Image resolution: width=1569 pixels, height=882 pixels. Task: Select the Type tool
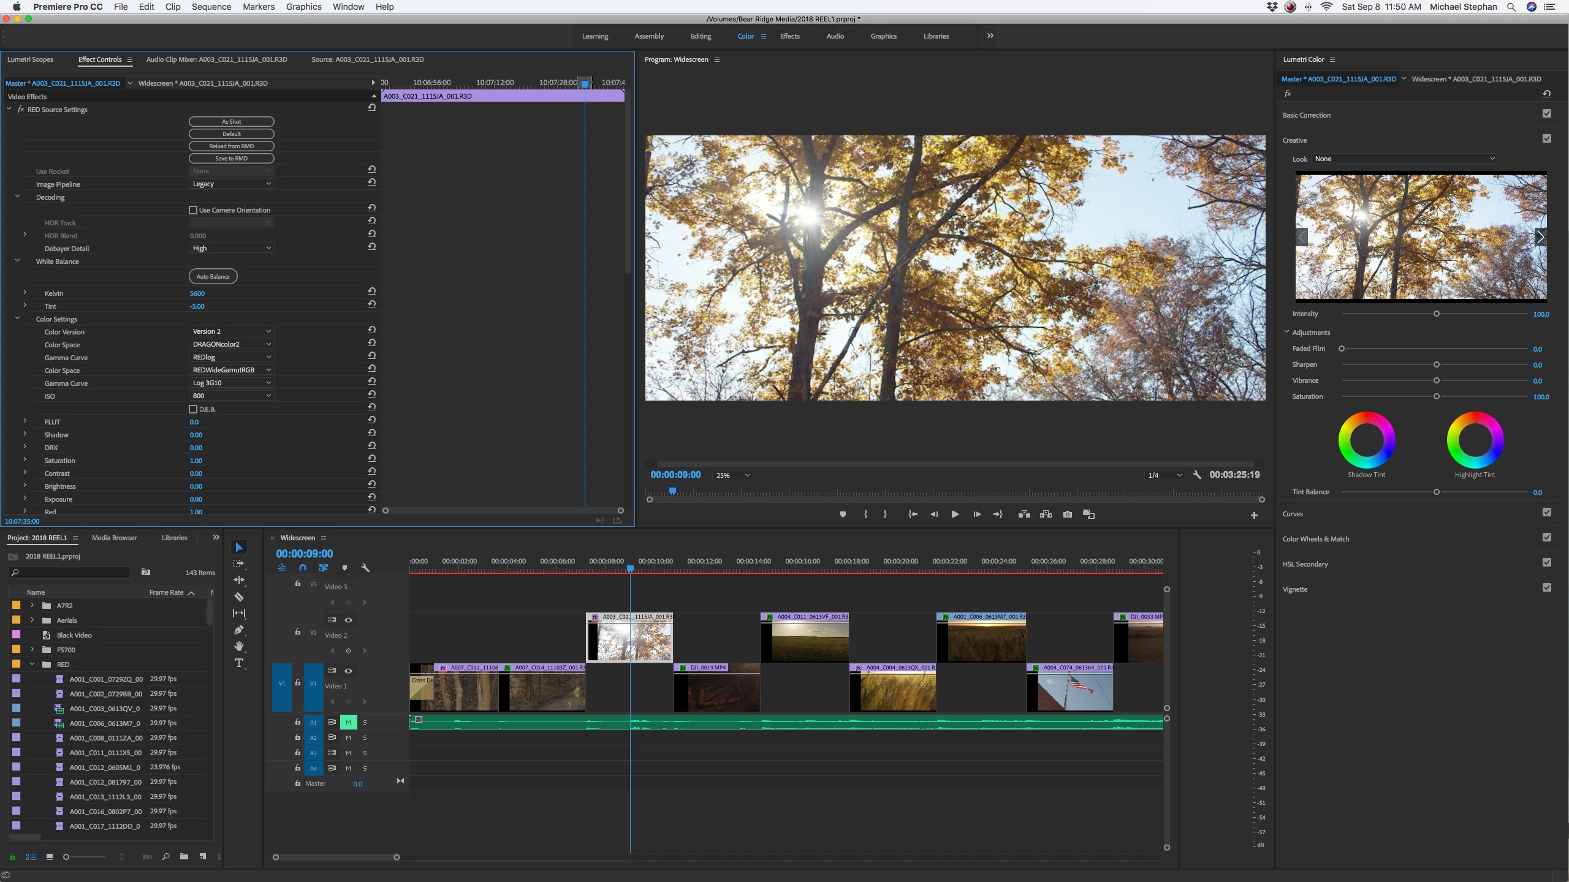pos(239,663)
